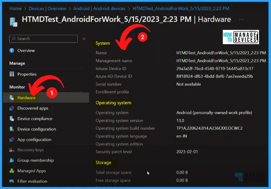271x189 pixels.
Task: Click the operating system version 13.0
Action: [180, 121]
